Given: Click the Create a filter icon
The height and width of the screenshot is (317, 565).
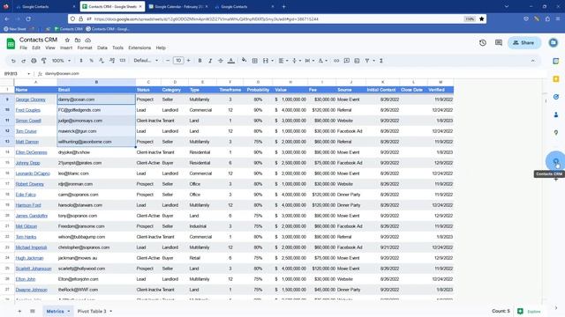Looking at the screenshot, I should [367, 61].
